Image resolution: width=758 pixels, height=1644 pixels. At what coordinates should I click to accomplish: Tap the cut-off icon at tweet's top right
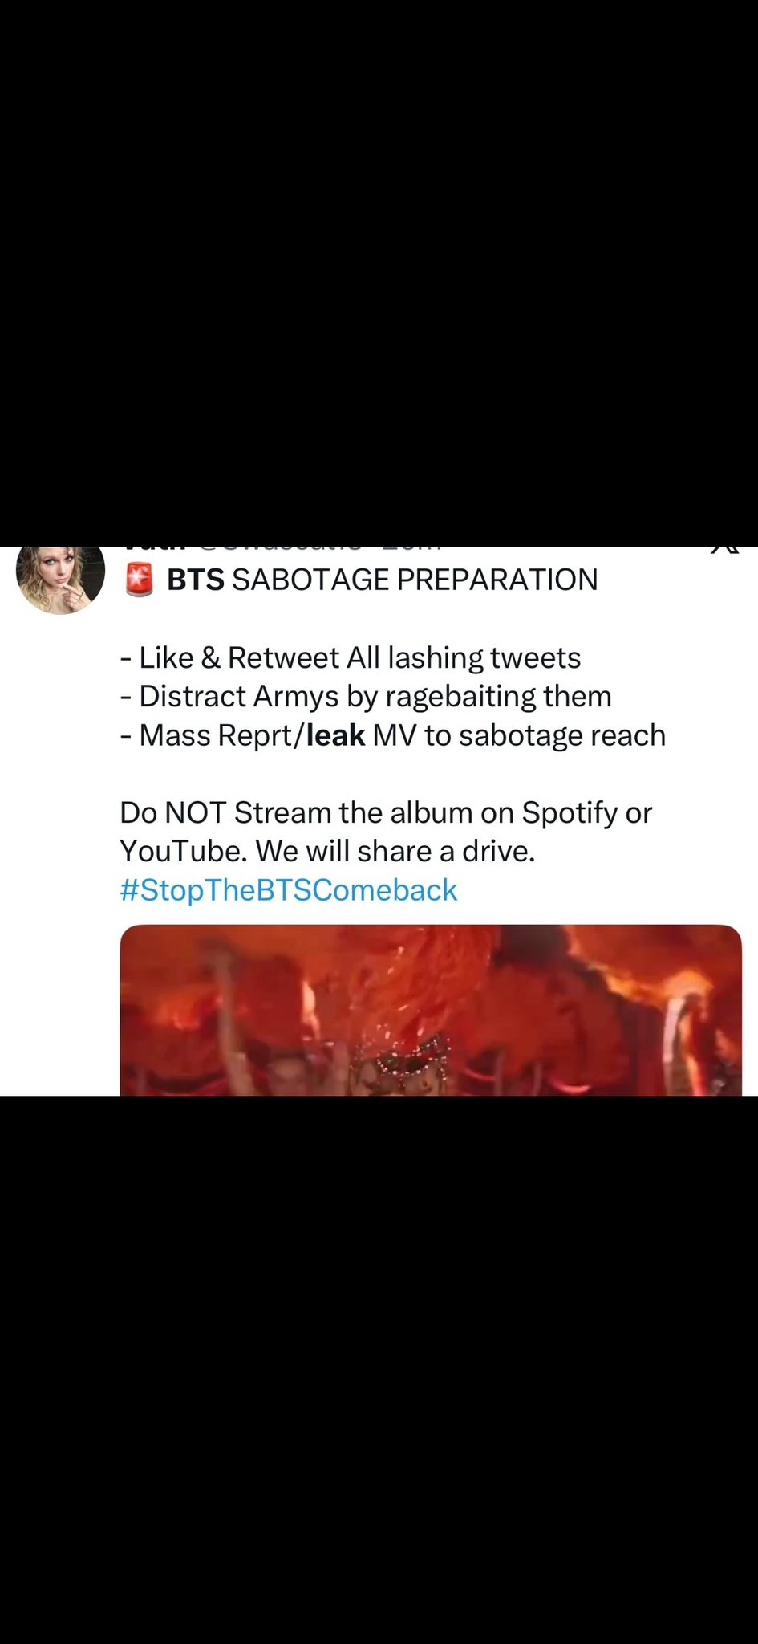click(x=724, y=549)
